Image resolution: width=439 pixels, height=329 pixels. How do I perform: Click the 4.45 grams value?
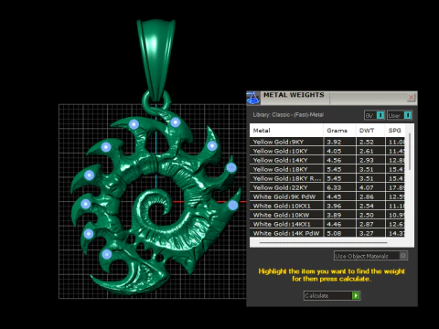(x=334, y=196)
